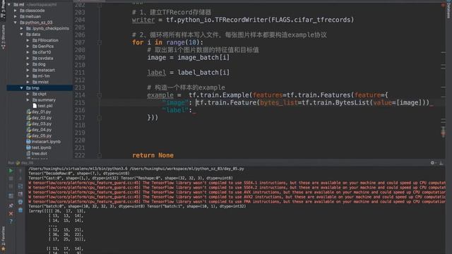The height and width of the screenshot is (254, 452).
Task: Open day_05.py file
Action: [x=39, y=135]
